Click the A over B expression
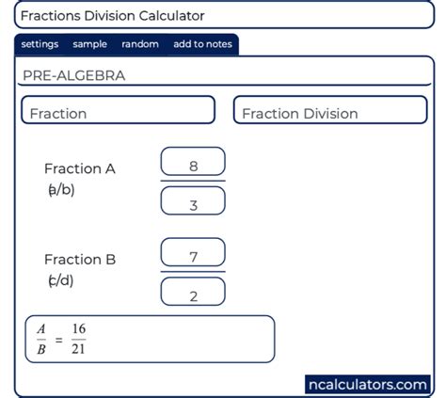 point(41,339)
